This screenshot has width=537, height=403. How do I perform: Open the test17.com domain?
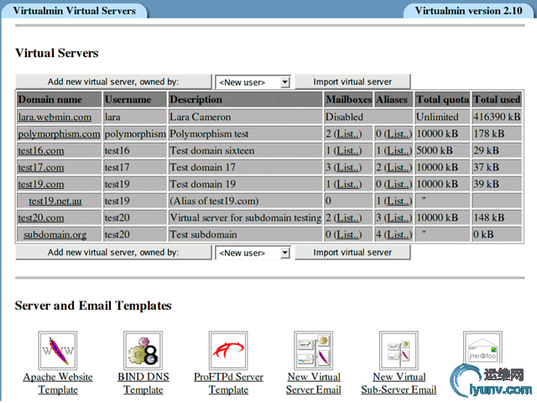click(x=41, y=168)
